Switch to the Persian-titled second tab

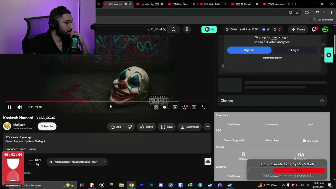(150, 4)
